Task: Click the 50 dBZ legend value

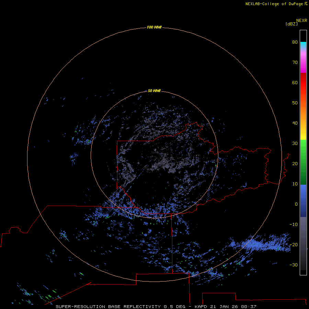Action: 295,103
